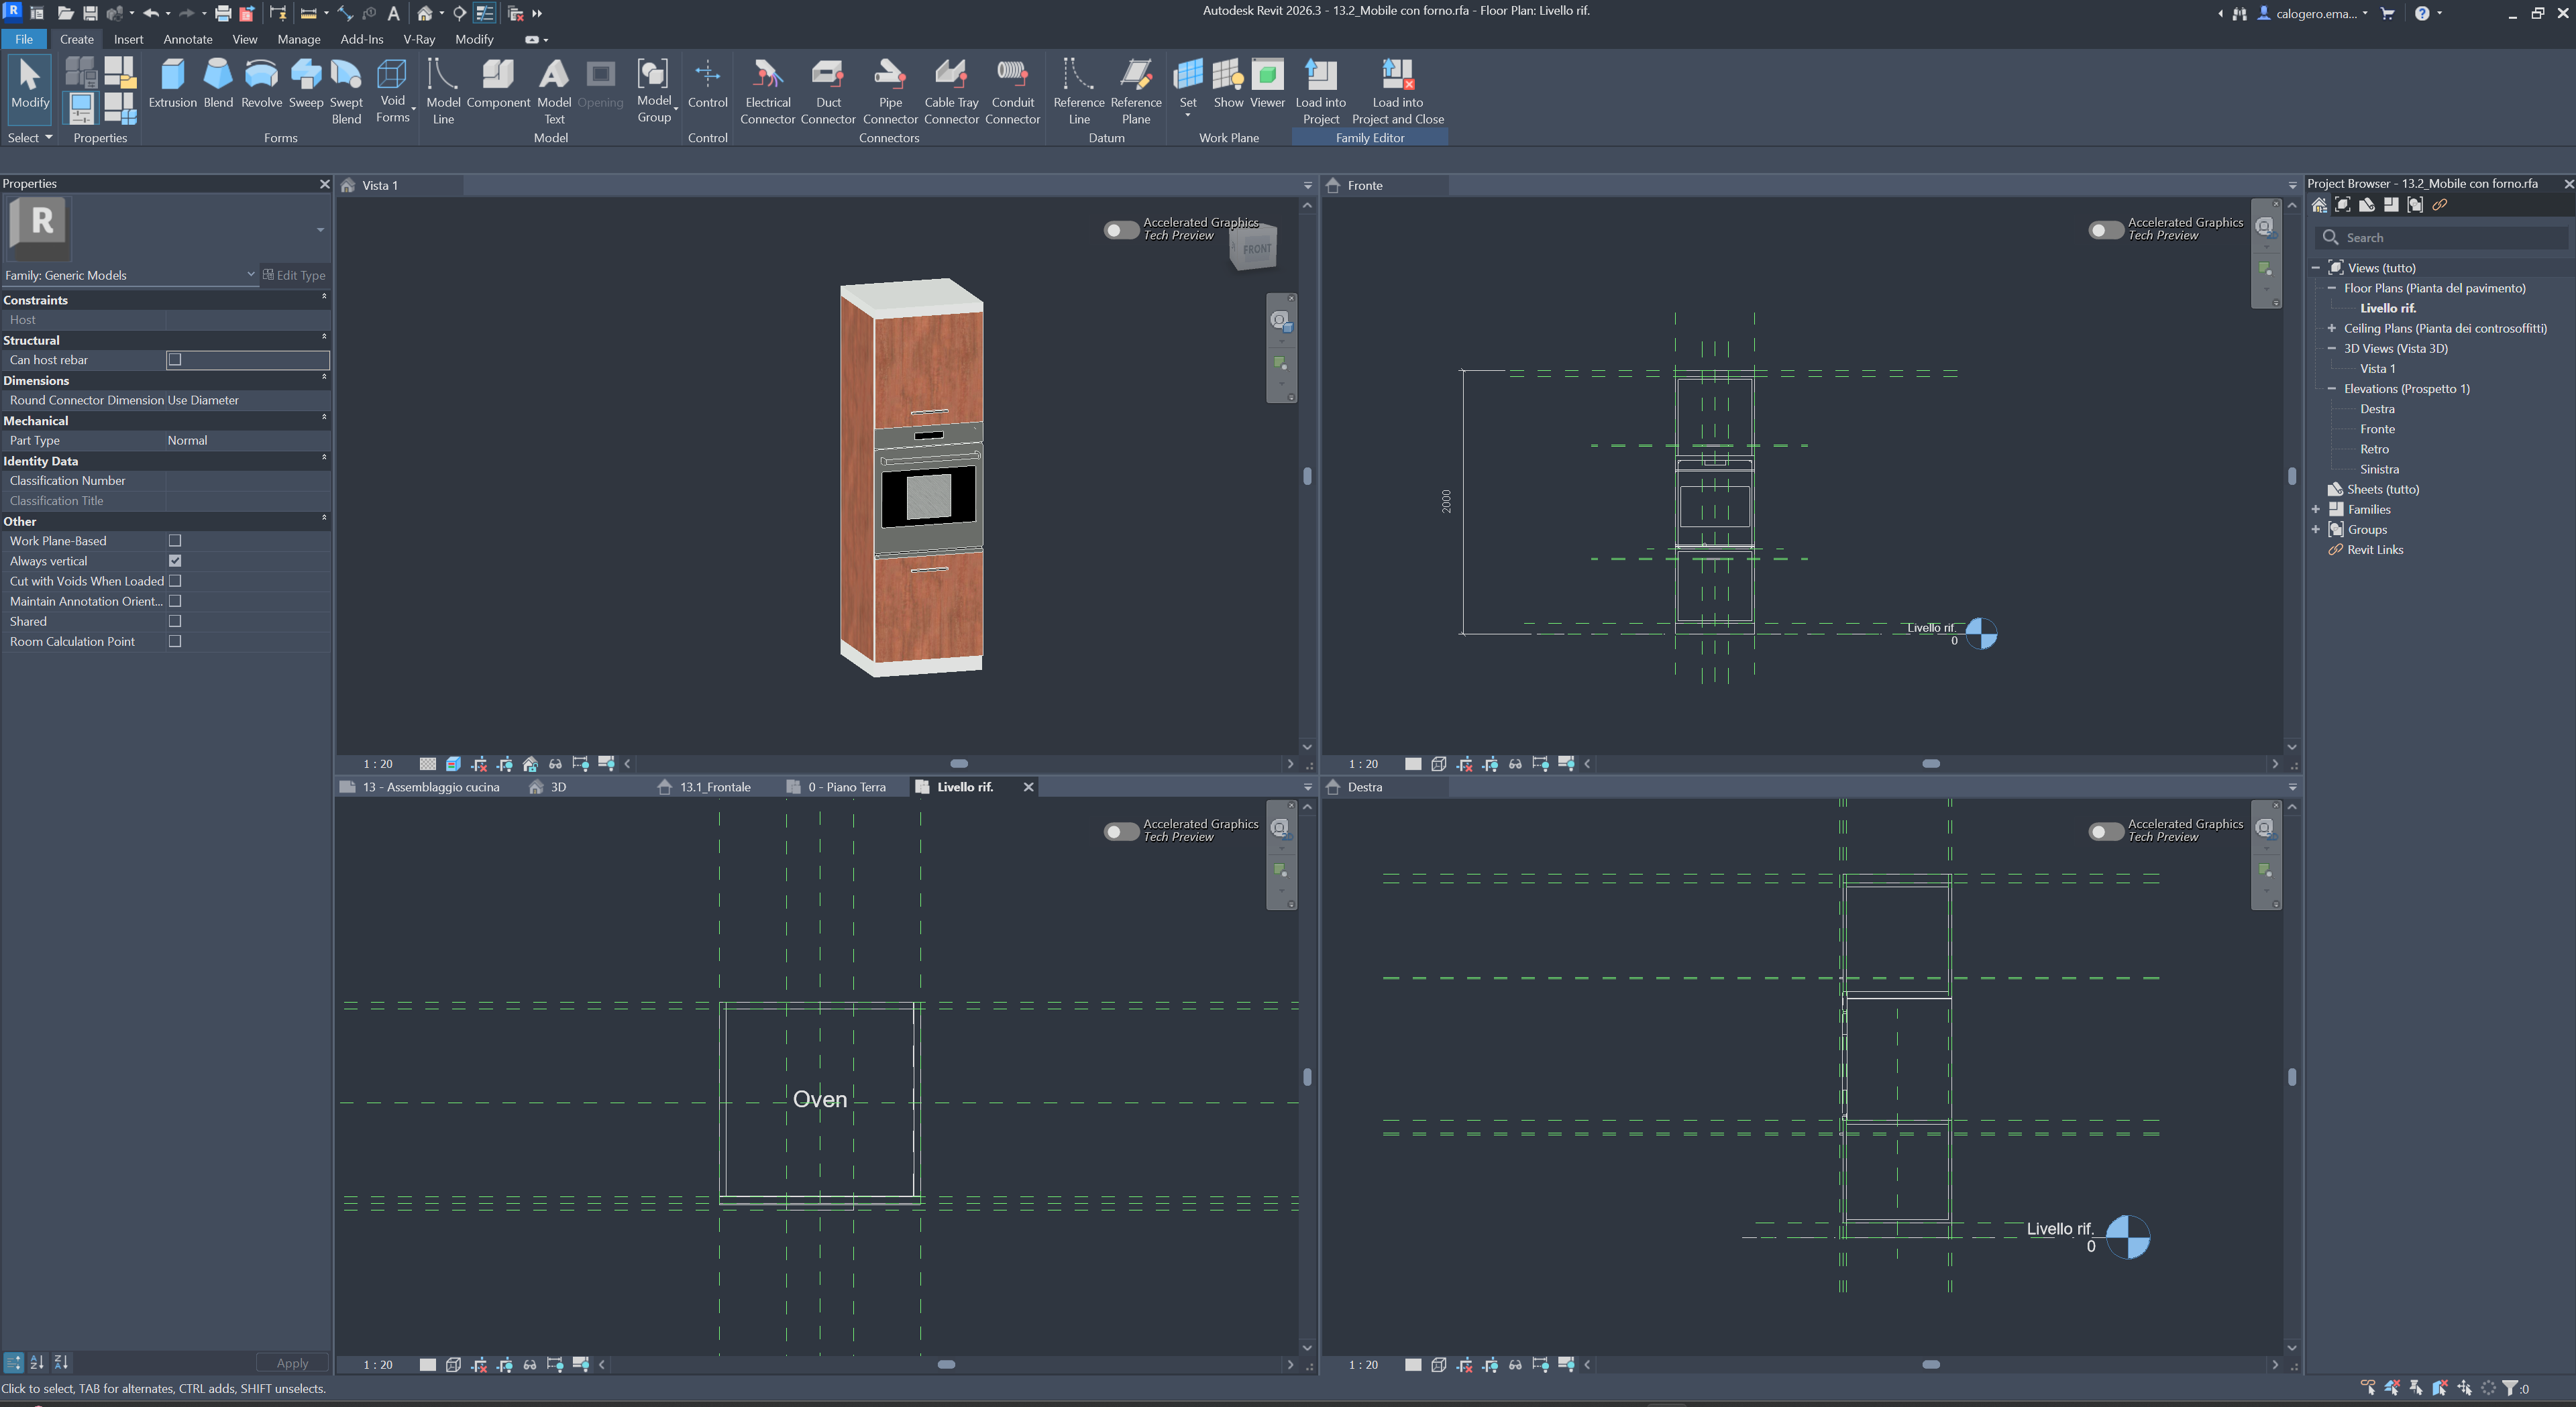The image size is (2576, 1407).
Task: Switch to the 13.1_Frontale view tab
Action: [714, 787]
